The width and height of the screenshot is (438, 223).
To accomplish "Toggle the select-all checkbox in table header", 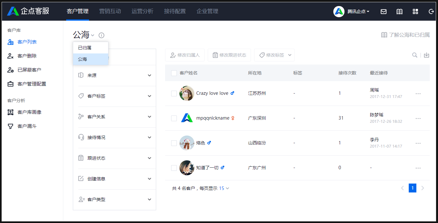I will tap(174, 73).
